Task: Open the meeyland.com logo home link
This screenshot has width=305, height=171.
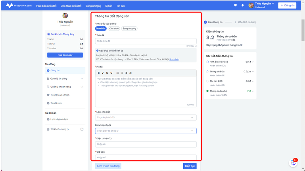Action: point(19,6)
